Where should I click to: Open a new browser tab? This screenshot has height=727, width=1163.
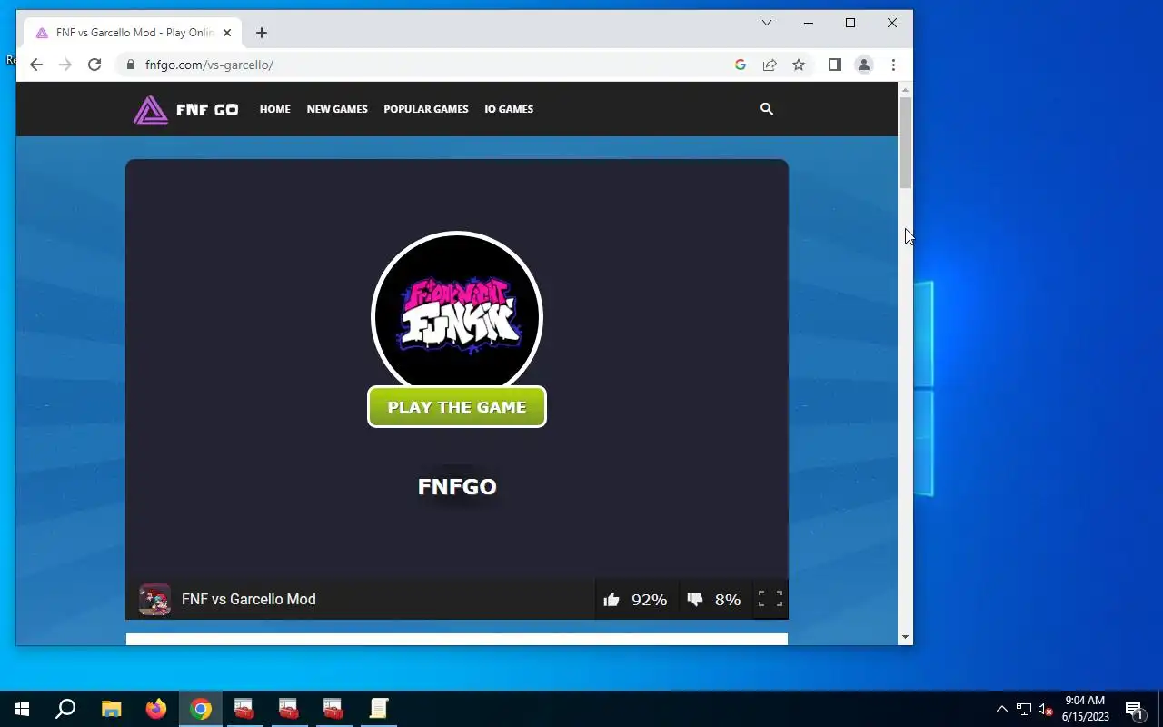[x=262, y=33]
